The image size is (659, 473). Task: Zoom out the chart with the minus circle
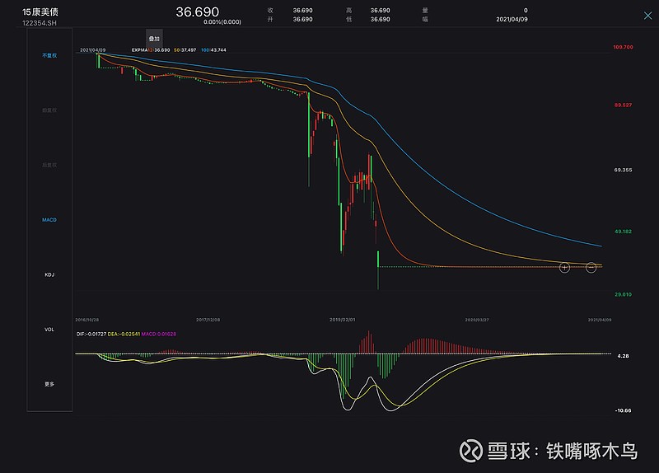coord(591,268)
